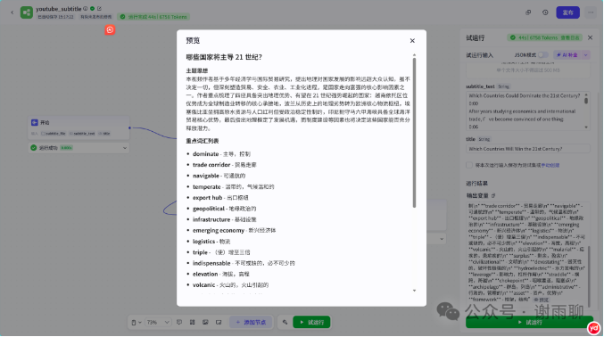Click vocabulary entry 'elevation'
Viewport: 604px width, 337px height.
click(x=220, y=274)
